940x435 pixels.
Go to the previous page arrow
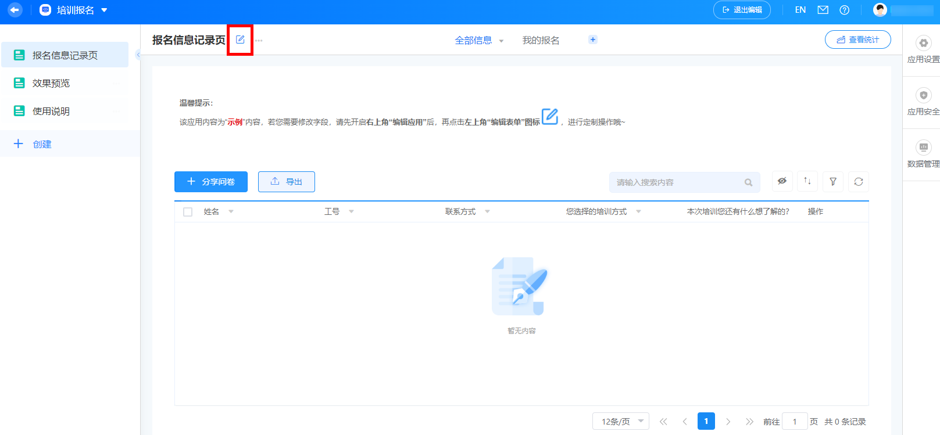[x=685, y=422]
